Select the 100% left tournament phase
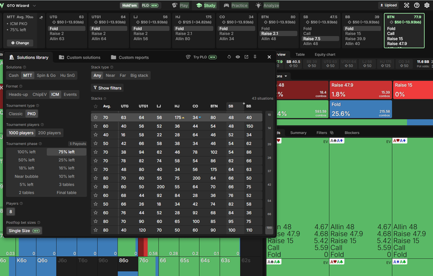 27,152
